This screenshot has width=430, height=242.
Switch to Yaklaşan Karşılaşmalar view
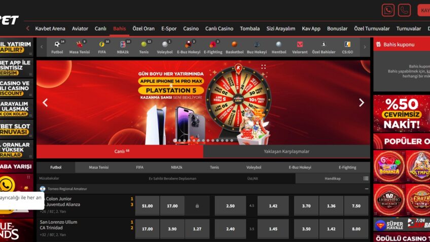coord(286,151)
